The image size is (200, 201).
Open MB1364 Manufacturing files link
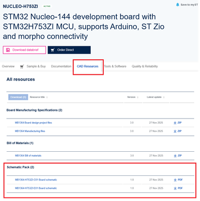click(30, 131)
